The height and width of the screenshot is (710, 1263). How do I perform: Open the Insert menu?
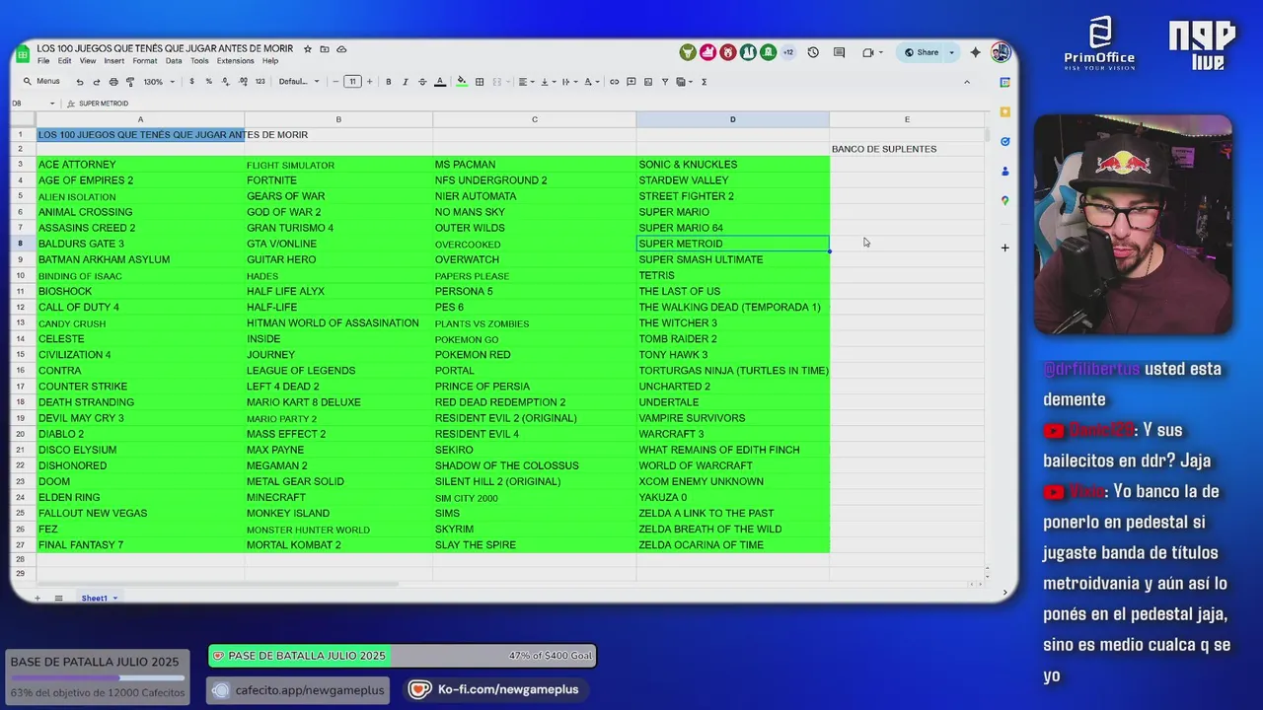[113, 61]
